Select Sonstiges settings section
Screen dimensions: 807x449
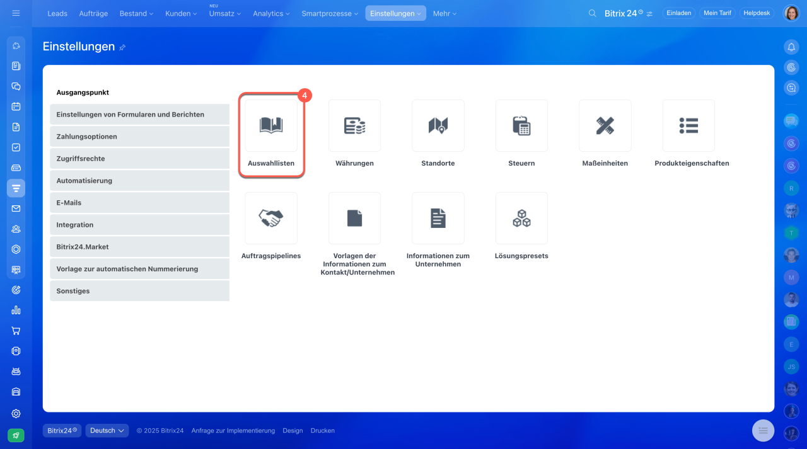tap(139, 291)
